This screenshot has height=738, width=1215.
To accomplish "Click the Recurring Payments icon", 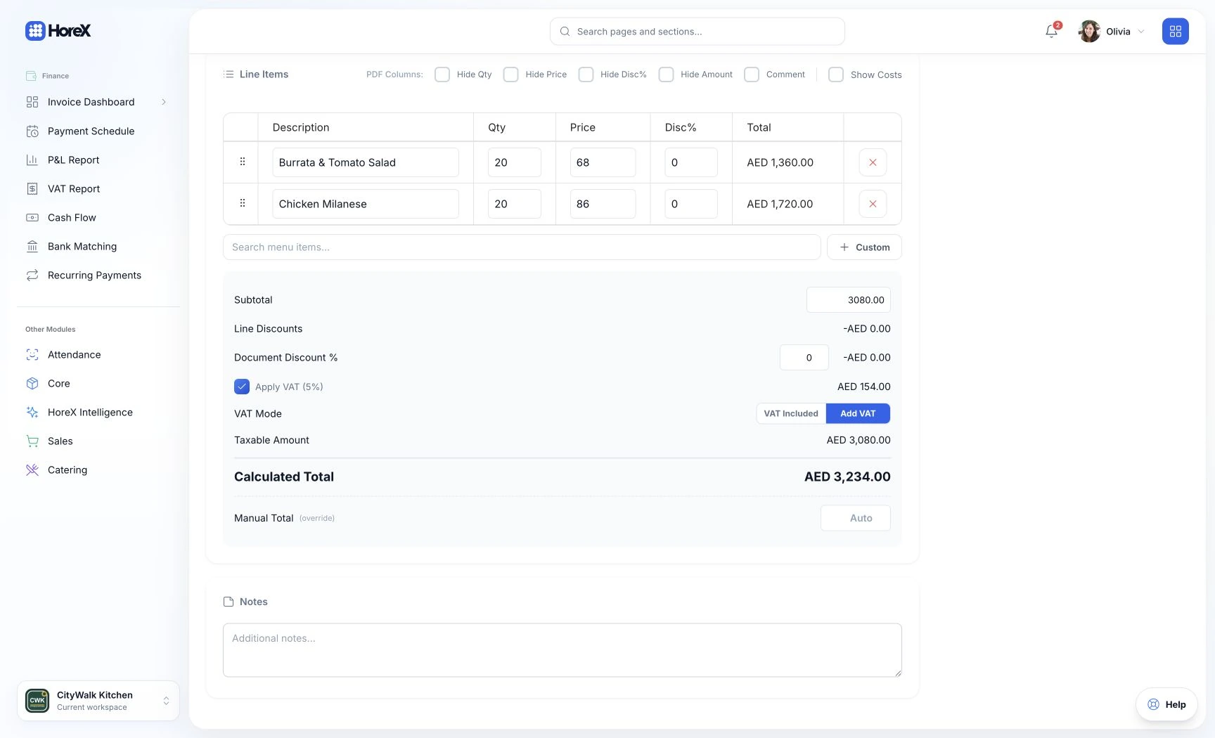I will 32,275.
